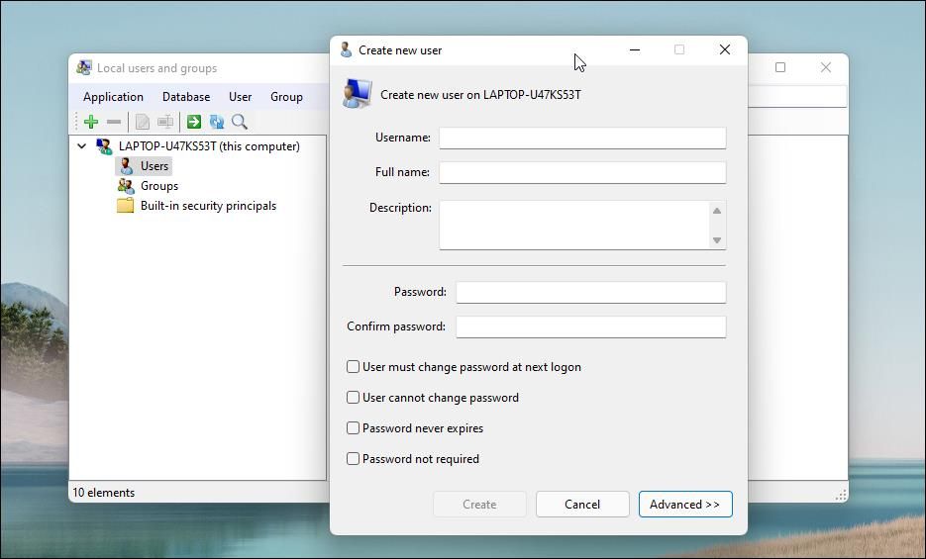Check User cannot change password
The image size is (926, 559).
point(354,398)
